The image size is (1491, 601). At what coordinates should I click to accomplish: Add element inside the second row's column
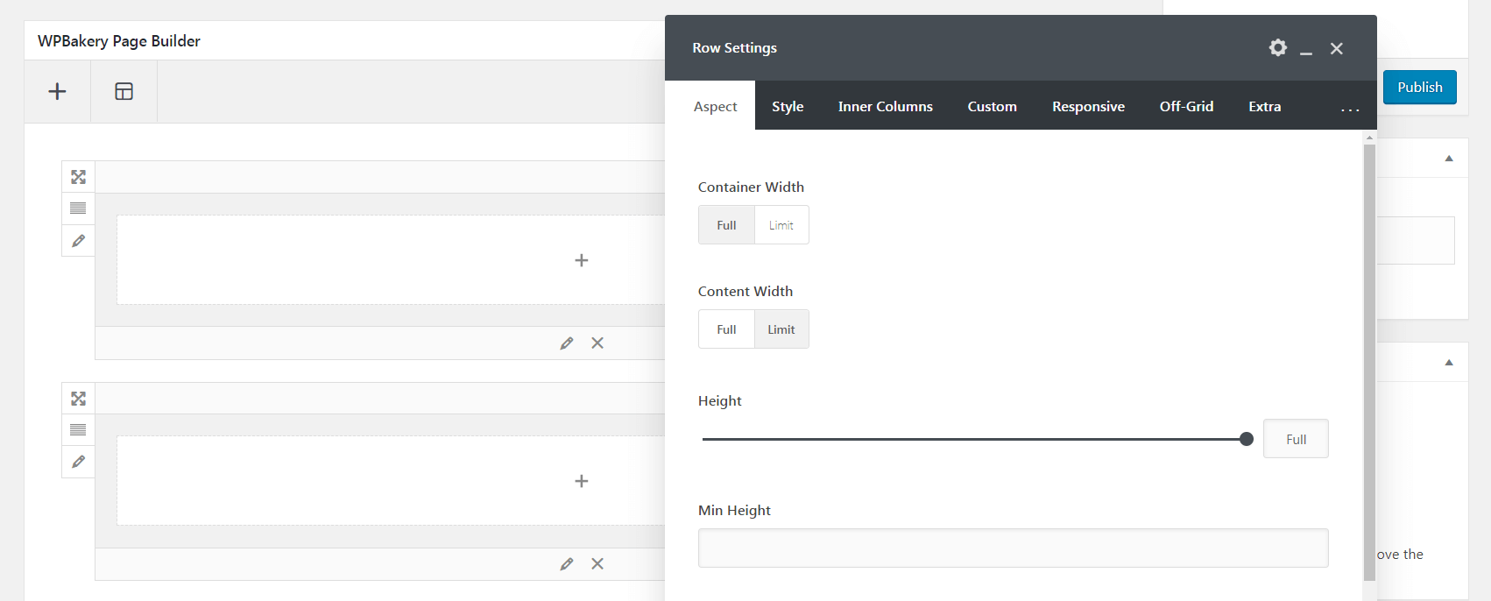tap(581, 481)
